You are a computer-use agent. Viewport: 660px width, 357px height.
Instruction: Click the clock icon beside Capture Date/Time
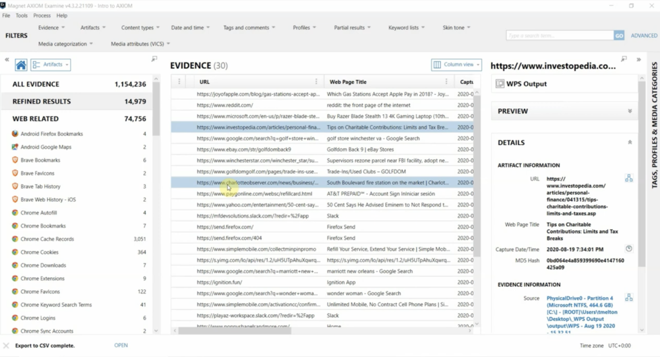(629, 248)
